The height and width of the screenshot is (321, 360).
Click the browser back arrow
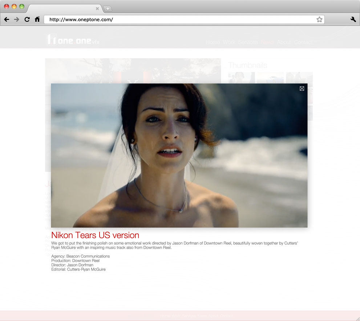click(x=7, y=20)
